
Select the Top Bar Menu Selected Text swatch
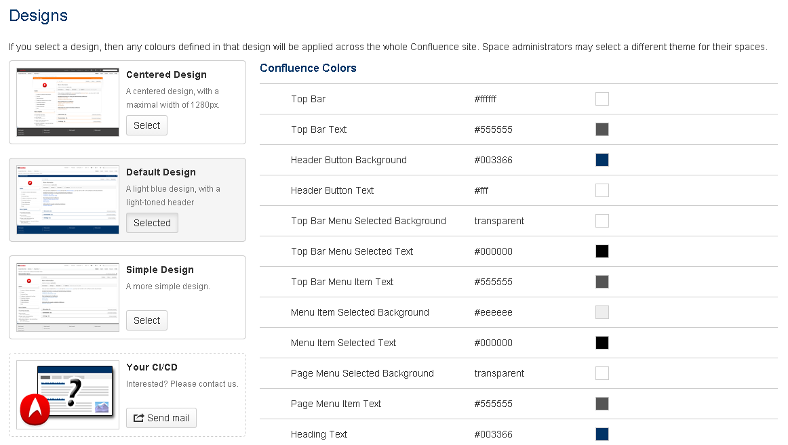(x=602, y=251)
